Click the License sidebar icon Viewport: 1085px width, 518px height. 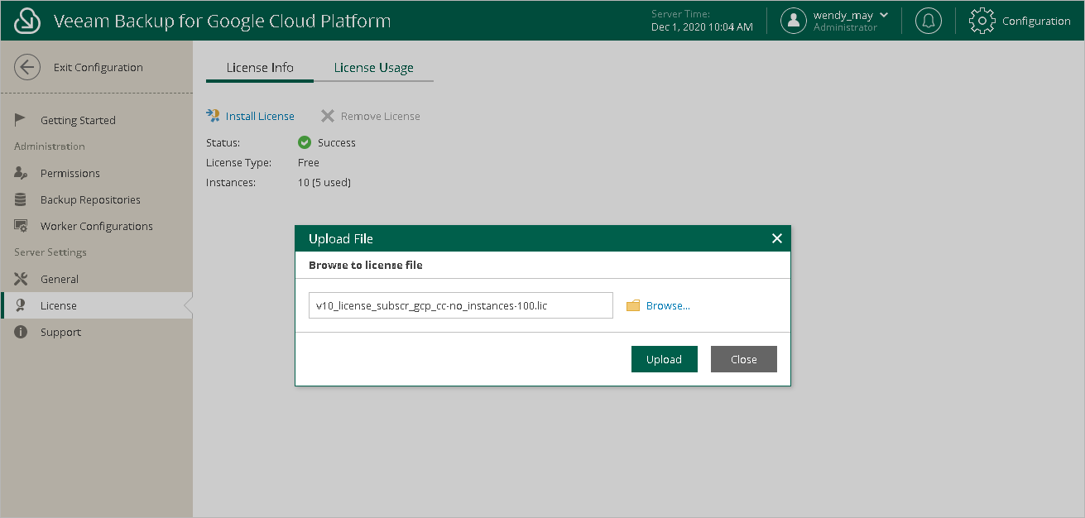[21, 305]
